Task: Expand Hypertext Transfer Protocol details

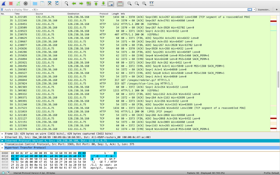Action: (x=2, y=148)
